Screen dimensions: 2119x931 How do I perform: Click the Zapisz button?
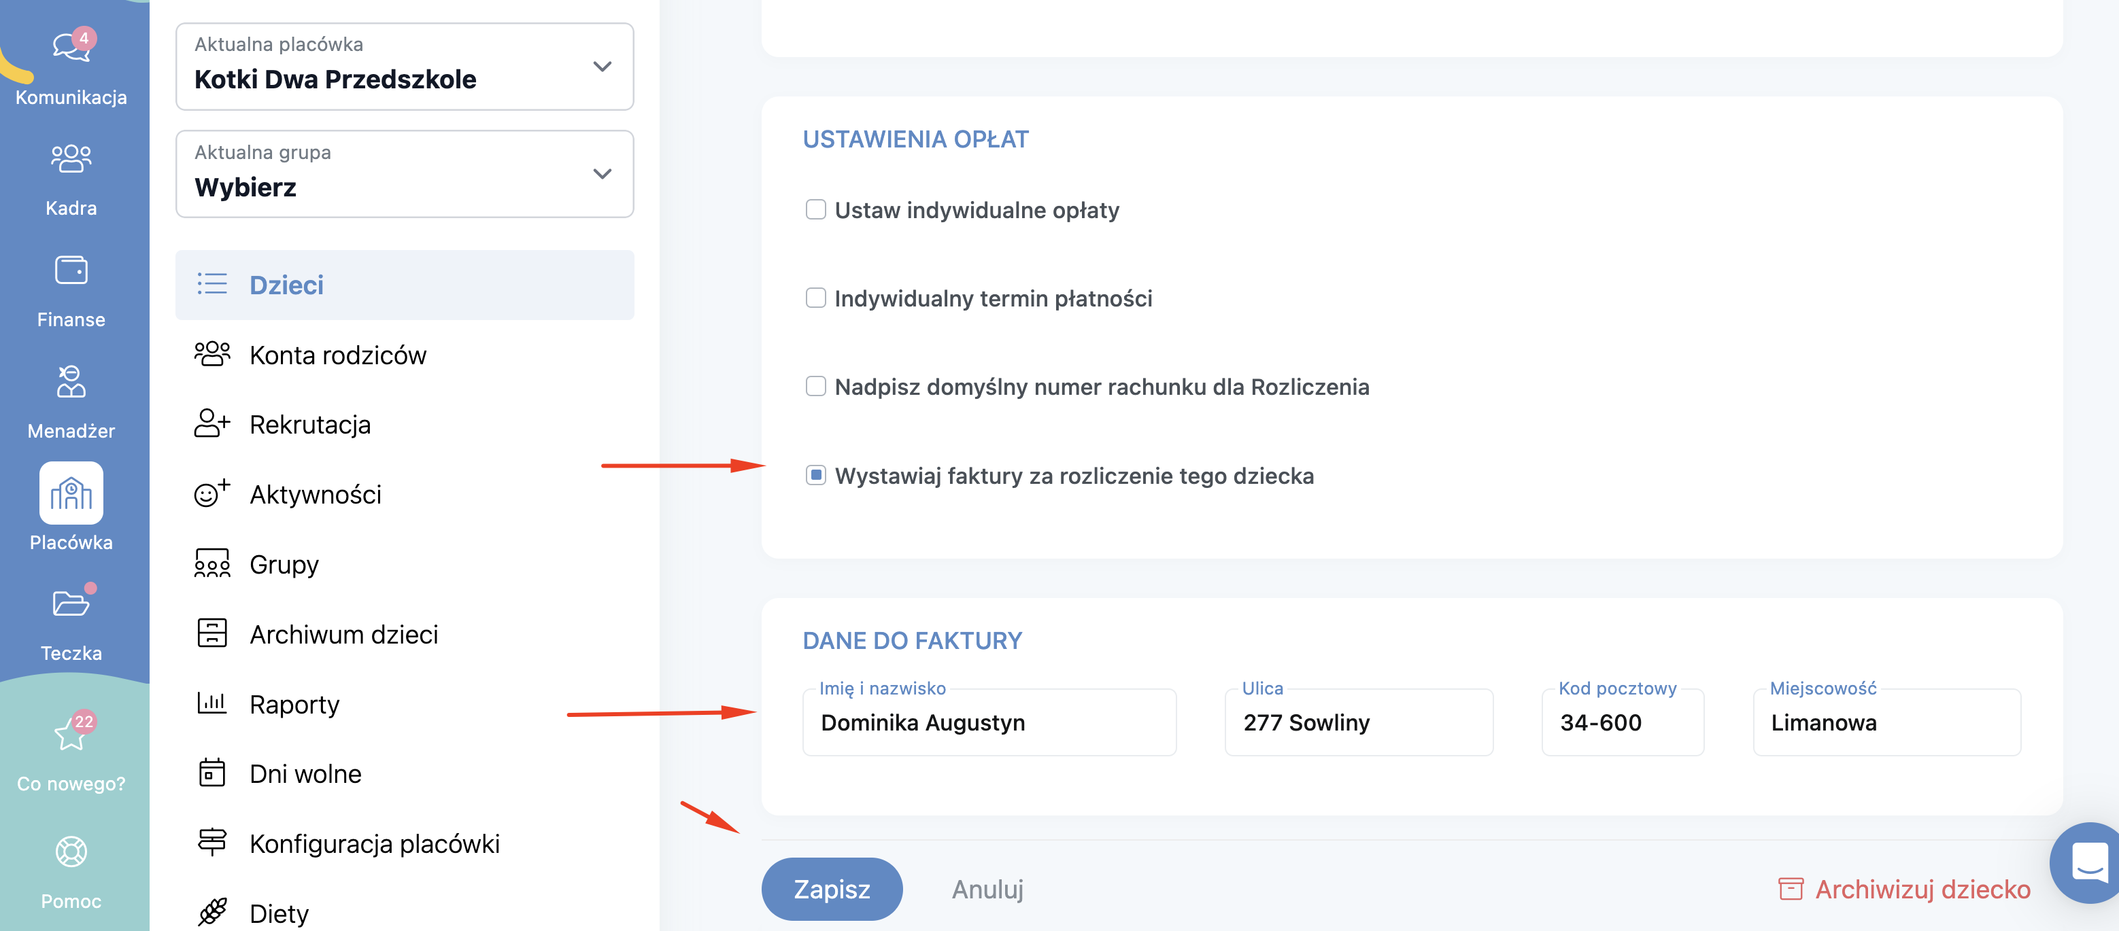(832, 889)
